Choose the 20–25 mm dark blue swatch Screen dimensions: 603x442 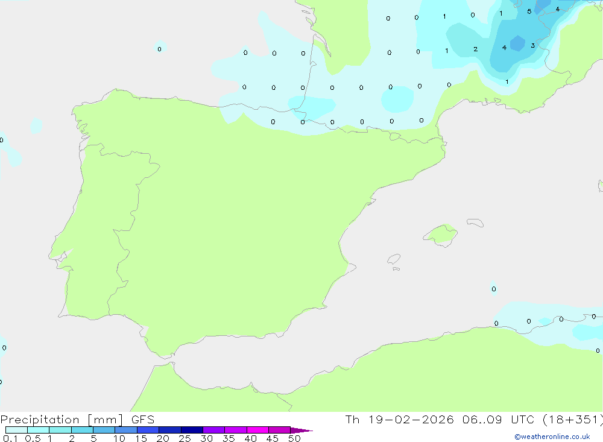(169, 430)
